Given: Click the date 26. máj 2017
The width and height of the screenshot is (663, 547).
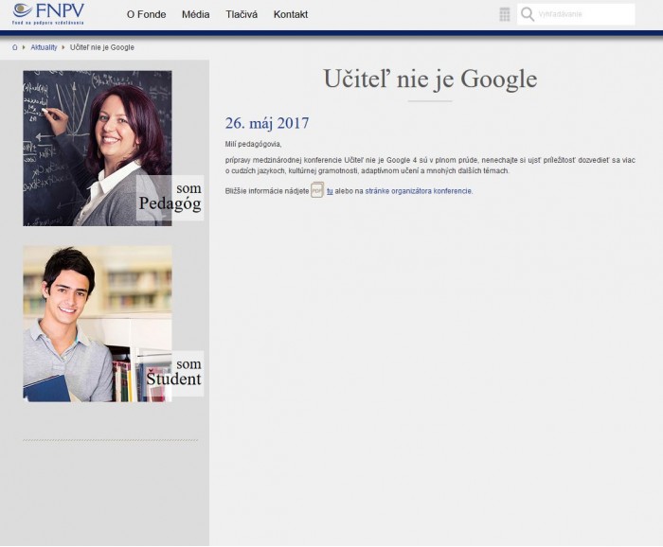Looking at the screenshot, I should pos(267,123).
